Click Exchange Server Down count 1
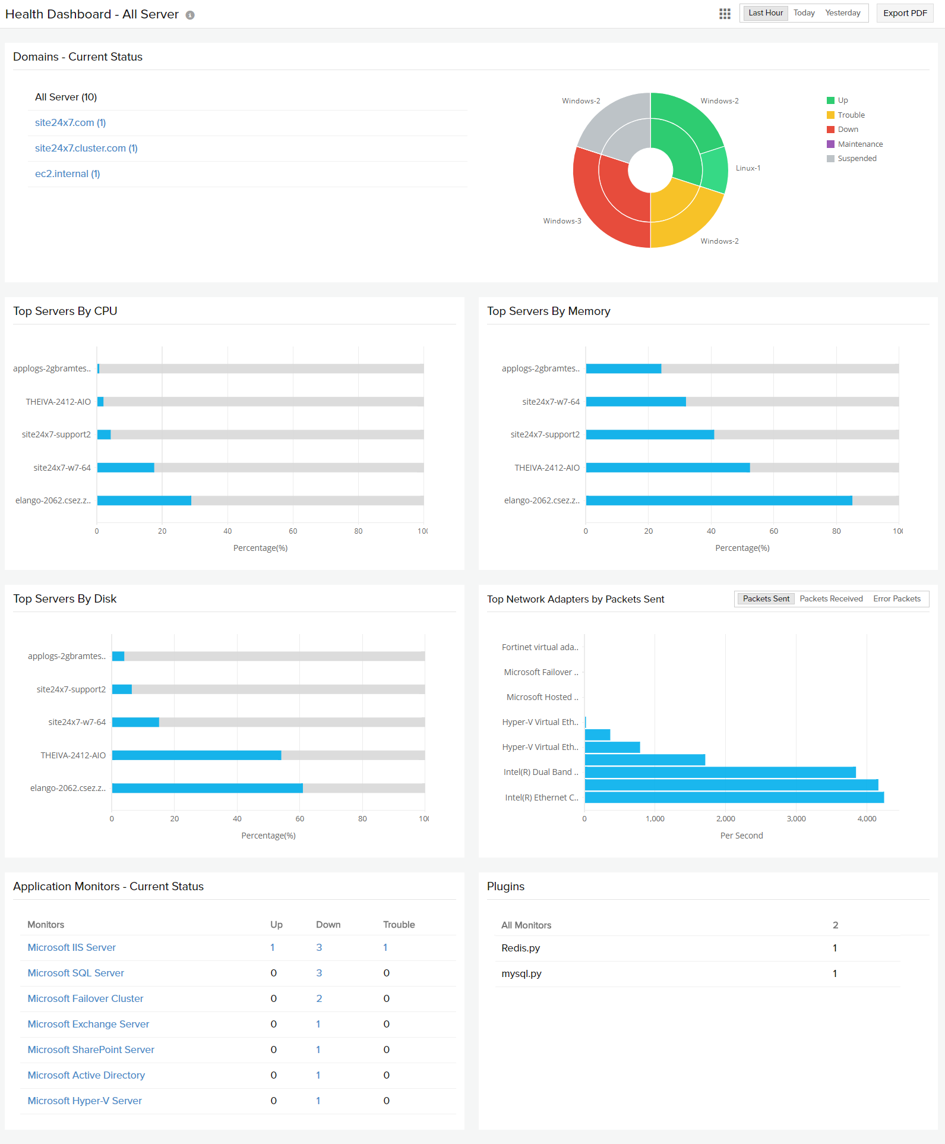 tap(318, 1024)
